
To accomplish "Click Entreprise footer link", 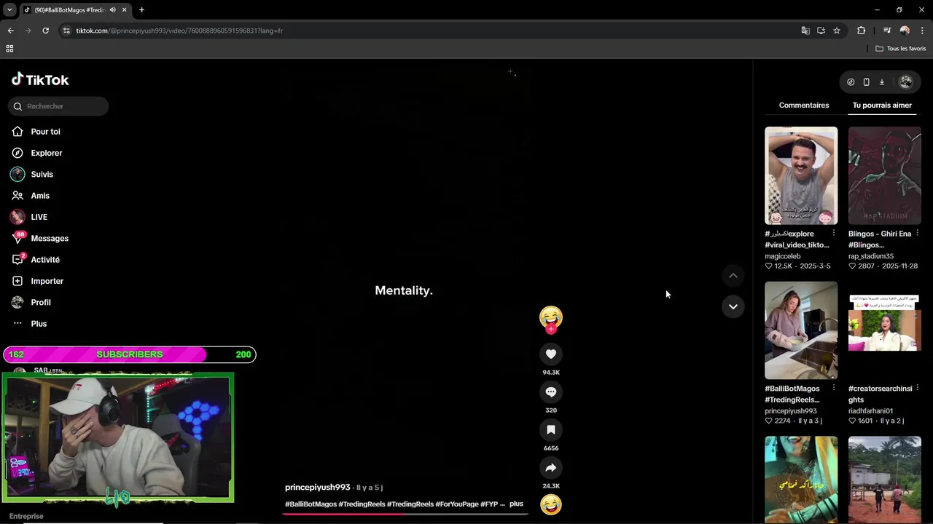I will 26,516.
